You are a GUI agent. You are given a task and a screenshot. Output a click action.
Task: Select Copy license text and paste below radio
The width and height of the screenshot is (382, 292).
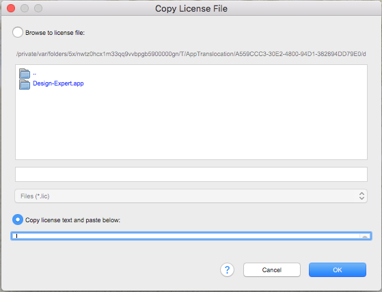point(18,220)
